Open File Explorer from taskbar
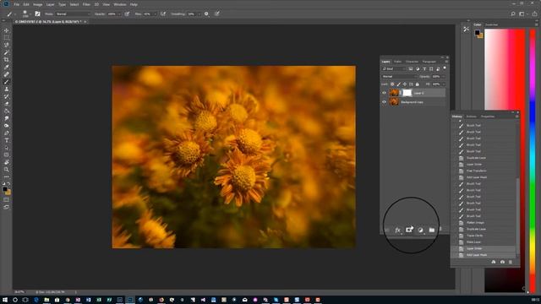The height and width of the screenshot is (304, 541). coord(46,300)
